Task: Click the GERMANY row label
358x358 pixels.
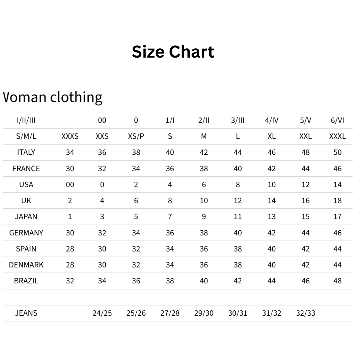Action: coord(26,233)
